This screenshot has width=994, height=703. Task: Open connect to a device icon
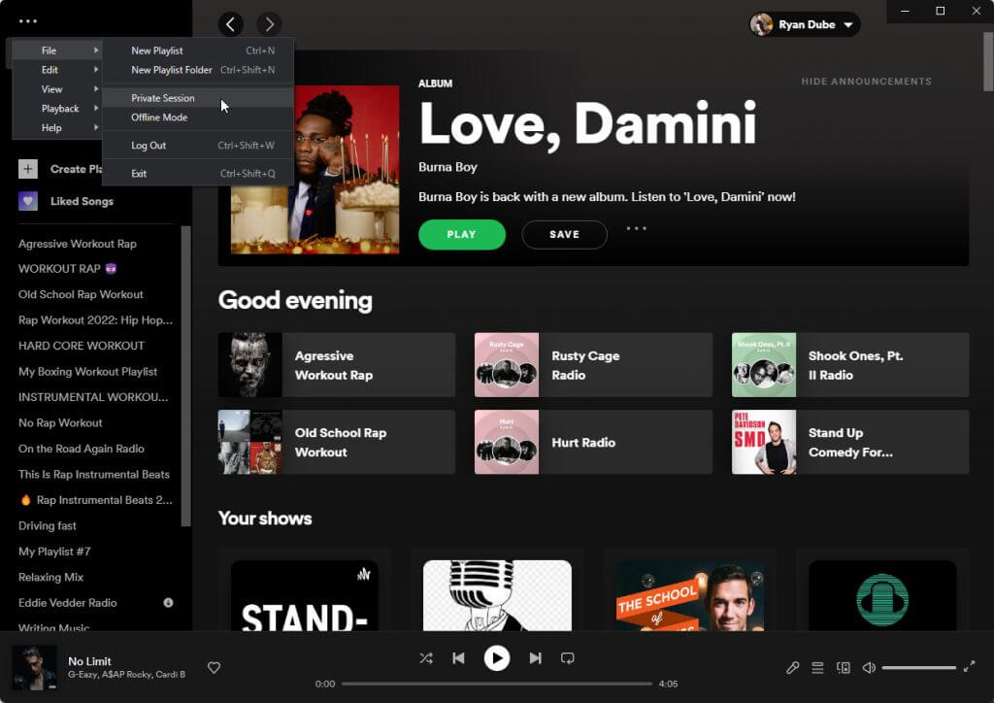pyautogui.click(x=844, y=667)
